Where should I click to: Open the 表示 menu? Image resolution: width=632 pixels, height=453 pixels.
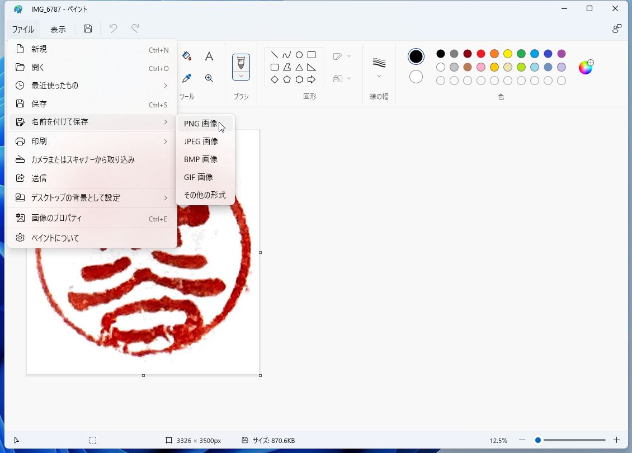coord(58,29)
